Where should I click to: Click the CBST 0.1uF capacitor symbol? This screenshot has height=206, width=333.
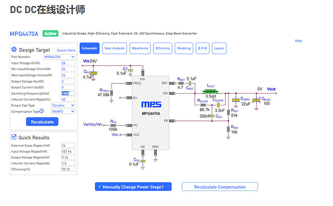(190, 83)
